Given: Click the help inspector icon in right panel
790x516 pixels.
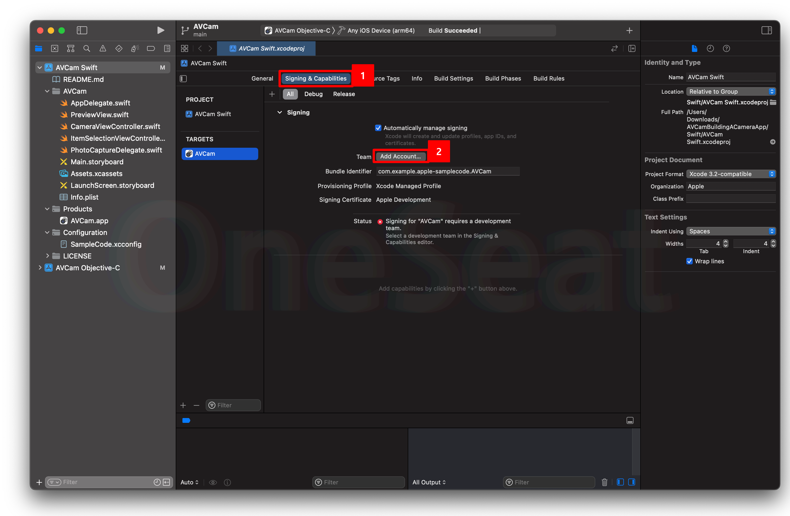Looking at the screenshot, I should click(726, 48).
